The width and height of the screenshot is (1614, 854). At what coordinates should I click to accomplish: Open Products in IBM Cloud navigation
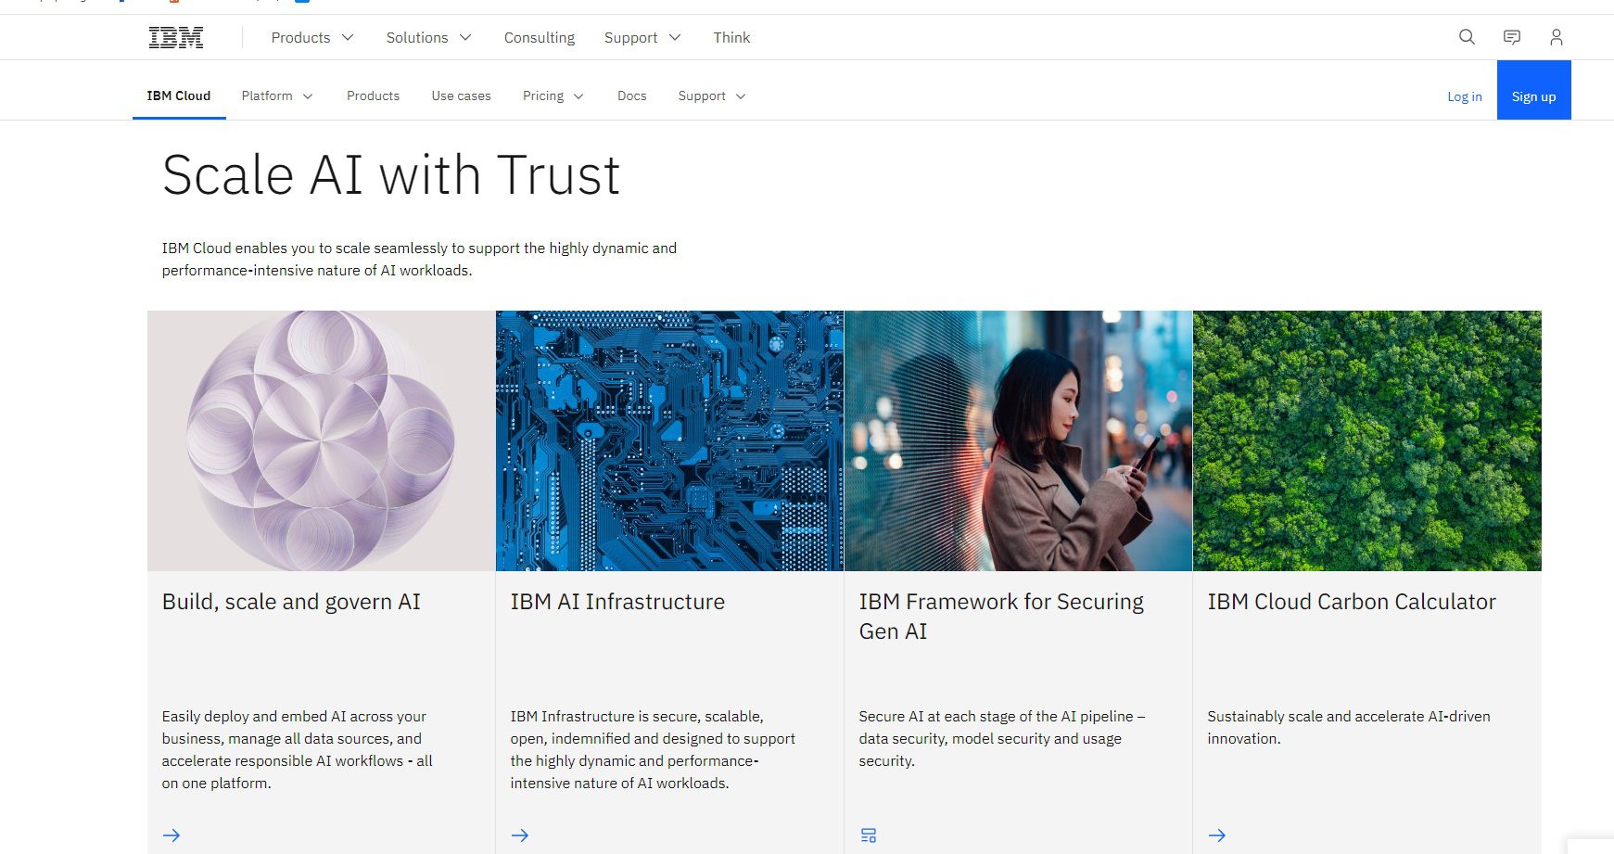click(373, 96)
